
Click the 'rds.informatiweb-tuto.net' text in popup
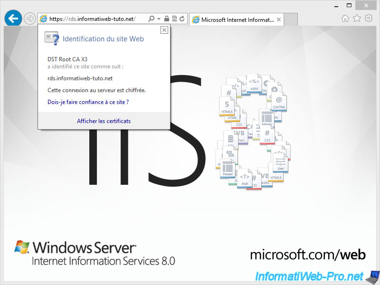point(80,78)
